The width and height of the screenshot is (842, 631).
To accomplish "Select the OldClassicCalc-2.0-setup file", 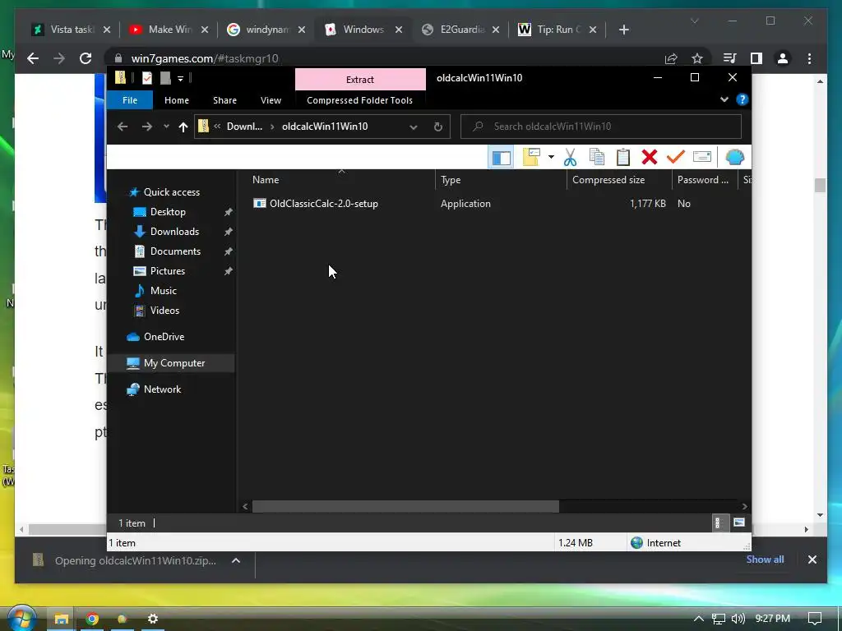I will [324, 204].
